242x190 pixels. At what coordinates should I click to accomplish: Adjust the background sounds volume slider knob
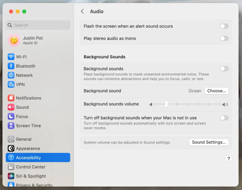pos(166,104)
